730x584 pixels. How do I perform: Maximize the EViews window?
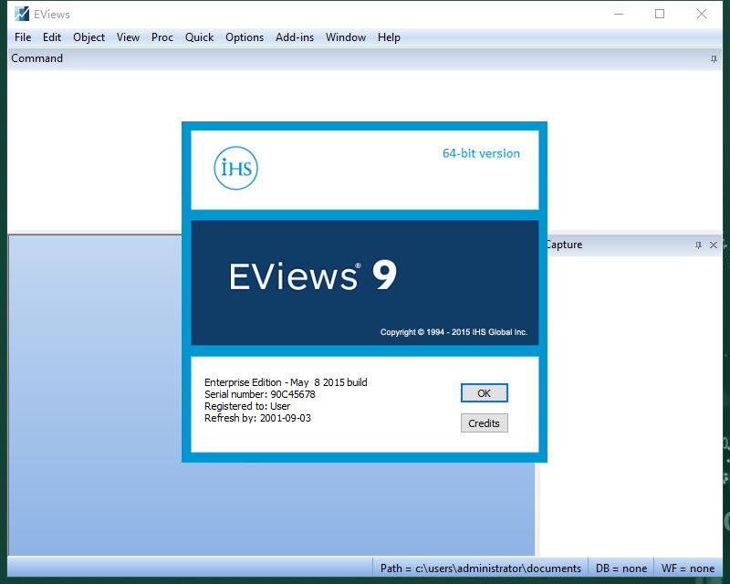pyautogui.click(x=660, y=14)
